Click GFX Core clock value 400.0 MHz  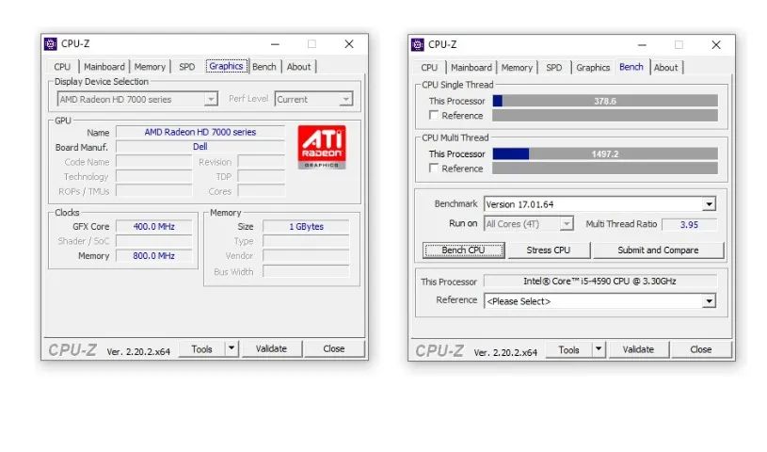(x=153, y=227)
